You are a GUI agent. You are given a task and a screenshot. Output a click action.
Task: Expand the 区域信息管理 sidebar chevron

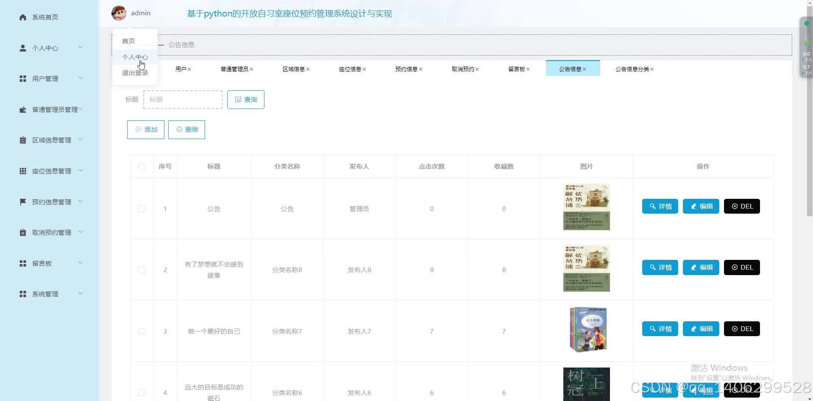point(81,139)
